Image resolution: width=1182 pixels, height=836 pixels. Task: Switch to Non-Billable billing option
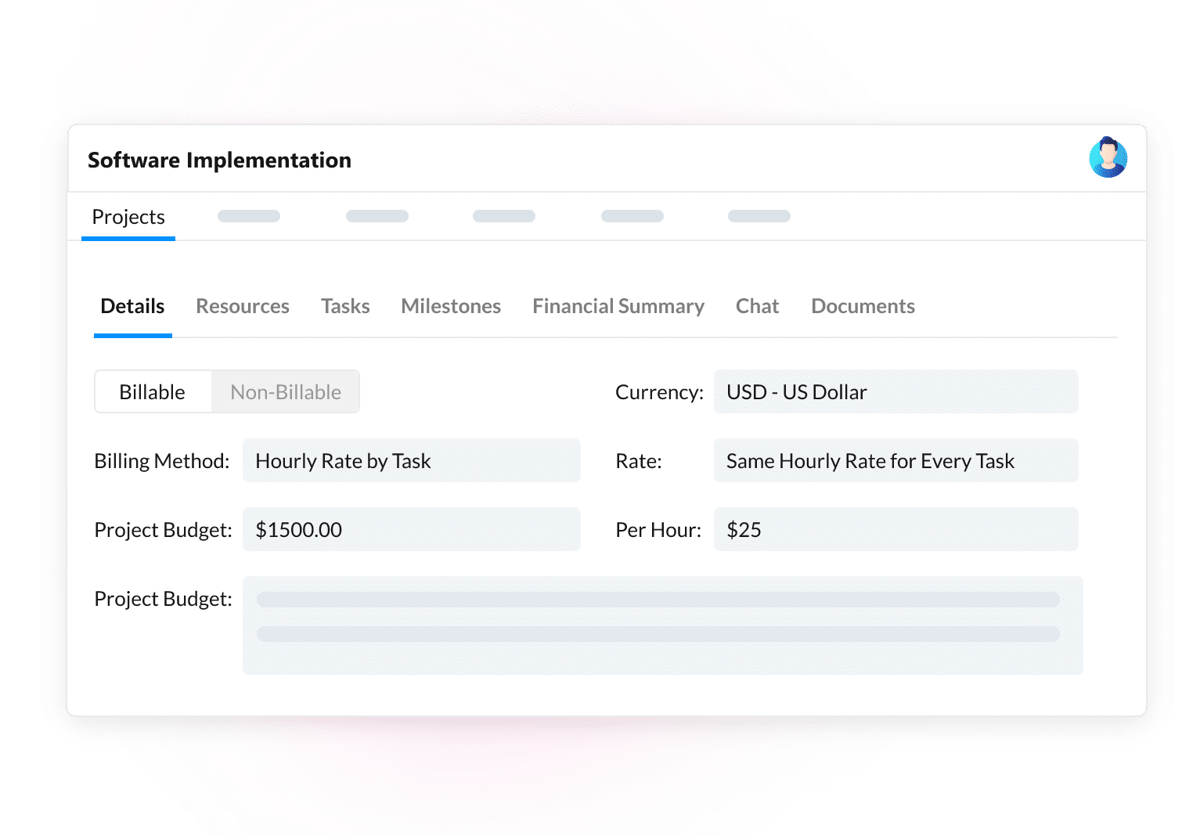tap(285, 391)
